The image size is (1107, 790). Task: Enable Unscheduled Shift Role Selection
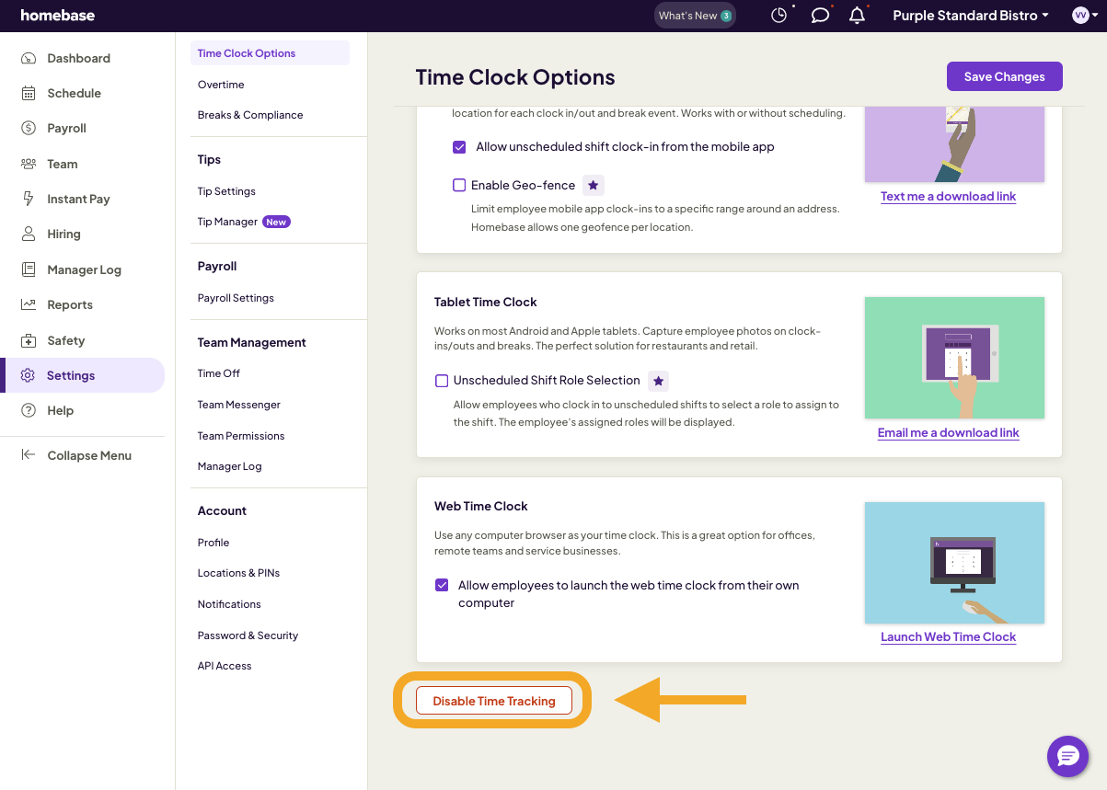coord(442,380)
